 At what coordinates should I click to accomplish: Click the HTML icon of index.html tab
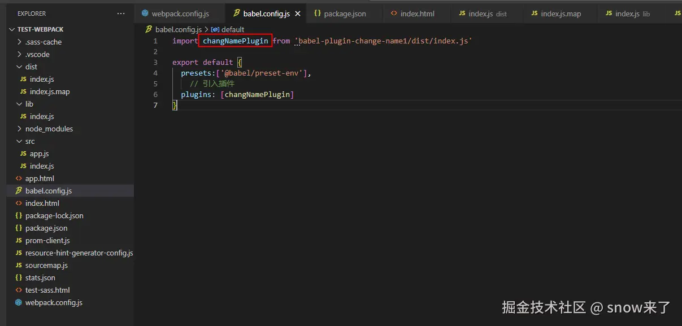point(394,14)
